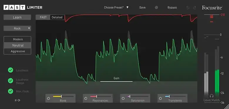Click the -2.0 ceiling value
The width and height of the screenshot is (229, 109).
[222, 15]
